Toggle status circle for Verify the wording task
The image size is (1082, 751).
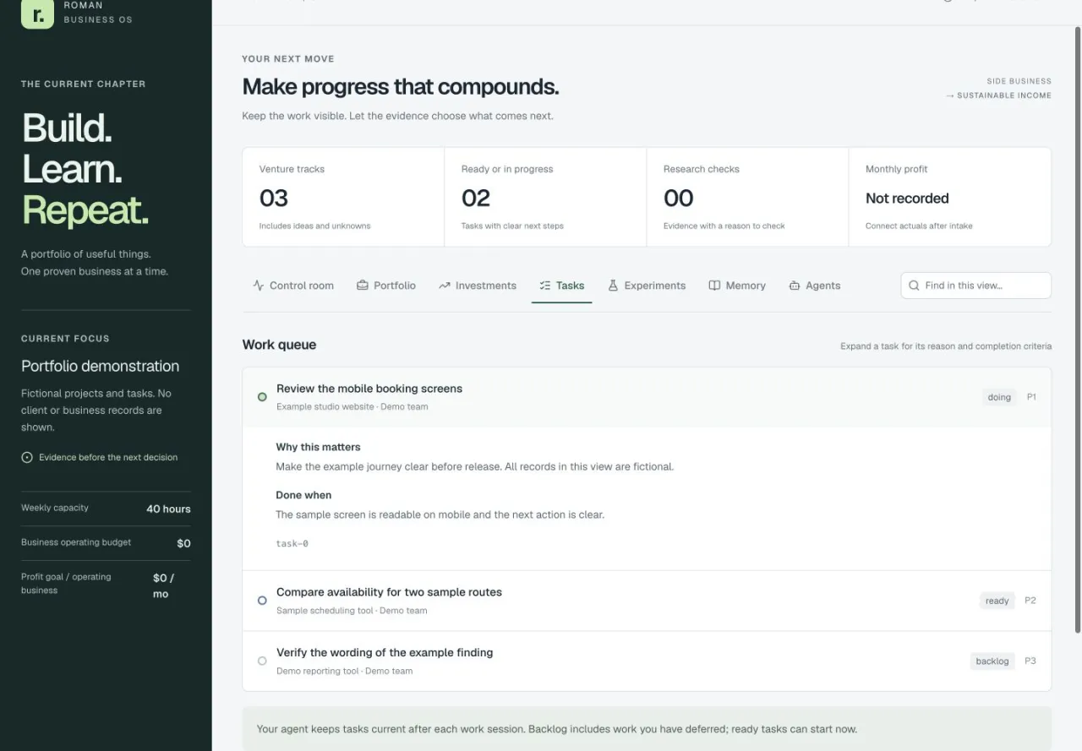262,661
